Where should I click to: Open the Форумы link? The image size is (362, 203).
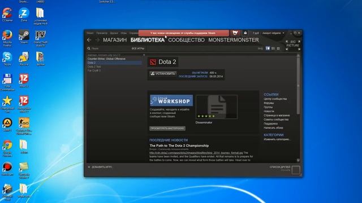tap(269, 103)
